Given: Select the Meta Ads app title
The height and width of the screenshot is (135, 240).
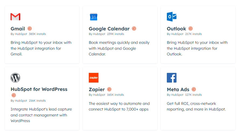Looking at the screenshot, I should point(178,90).
